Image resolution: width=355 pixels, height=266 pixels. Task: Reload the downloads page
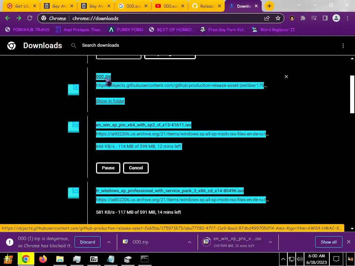(x=30, y=18)
